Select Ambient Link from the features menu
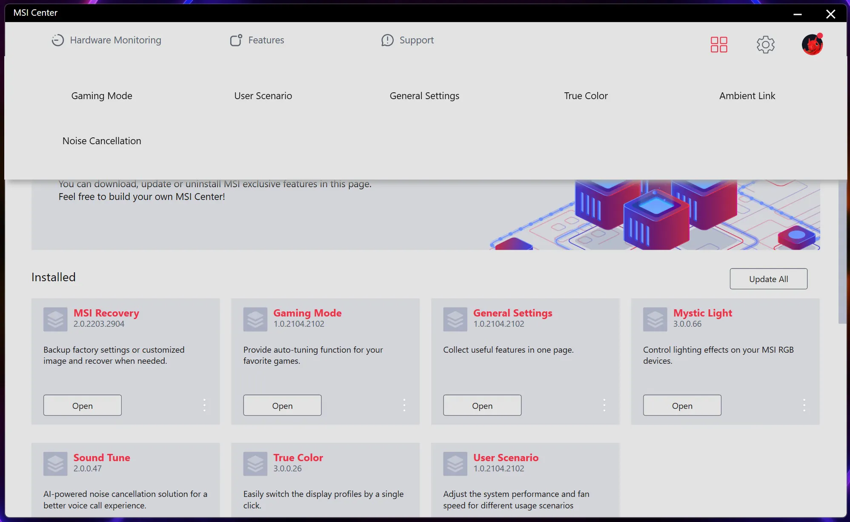Image resolution: width=850 pixels, height=522 pixels. [747, 96]
